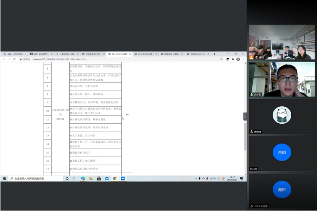The height and width of the screenshot is (211, 317).
Task: Open Cortana circle icon on taskbar
Action: (x=67, y=179)
